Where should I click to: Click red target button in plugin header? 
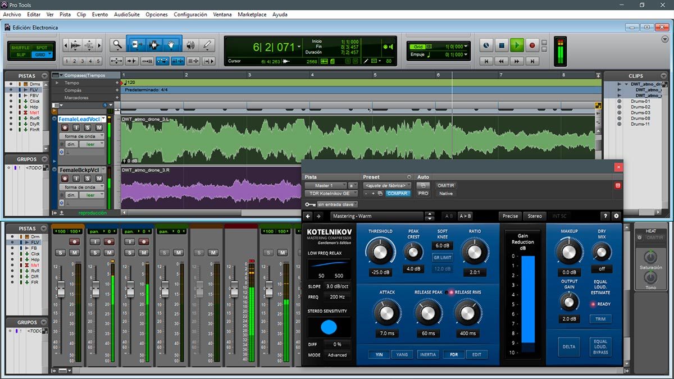[x=618, y=185]
